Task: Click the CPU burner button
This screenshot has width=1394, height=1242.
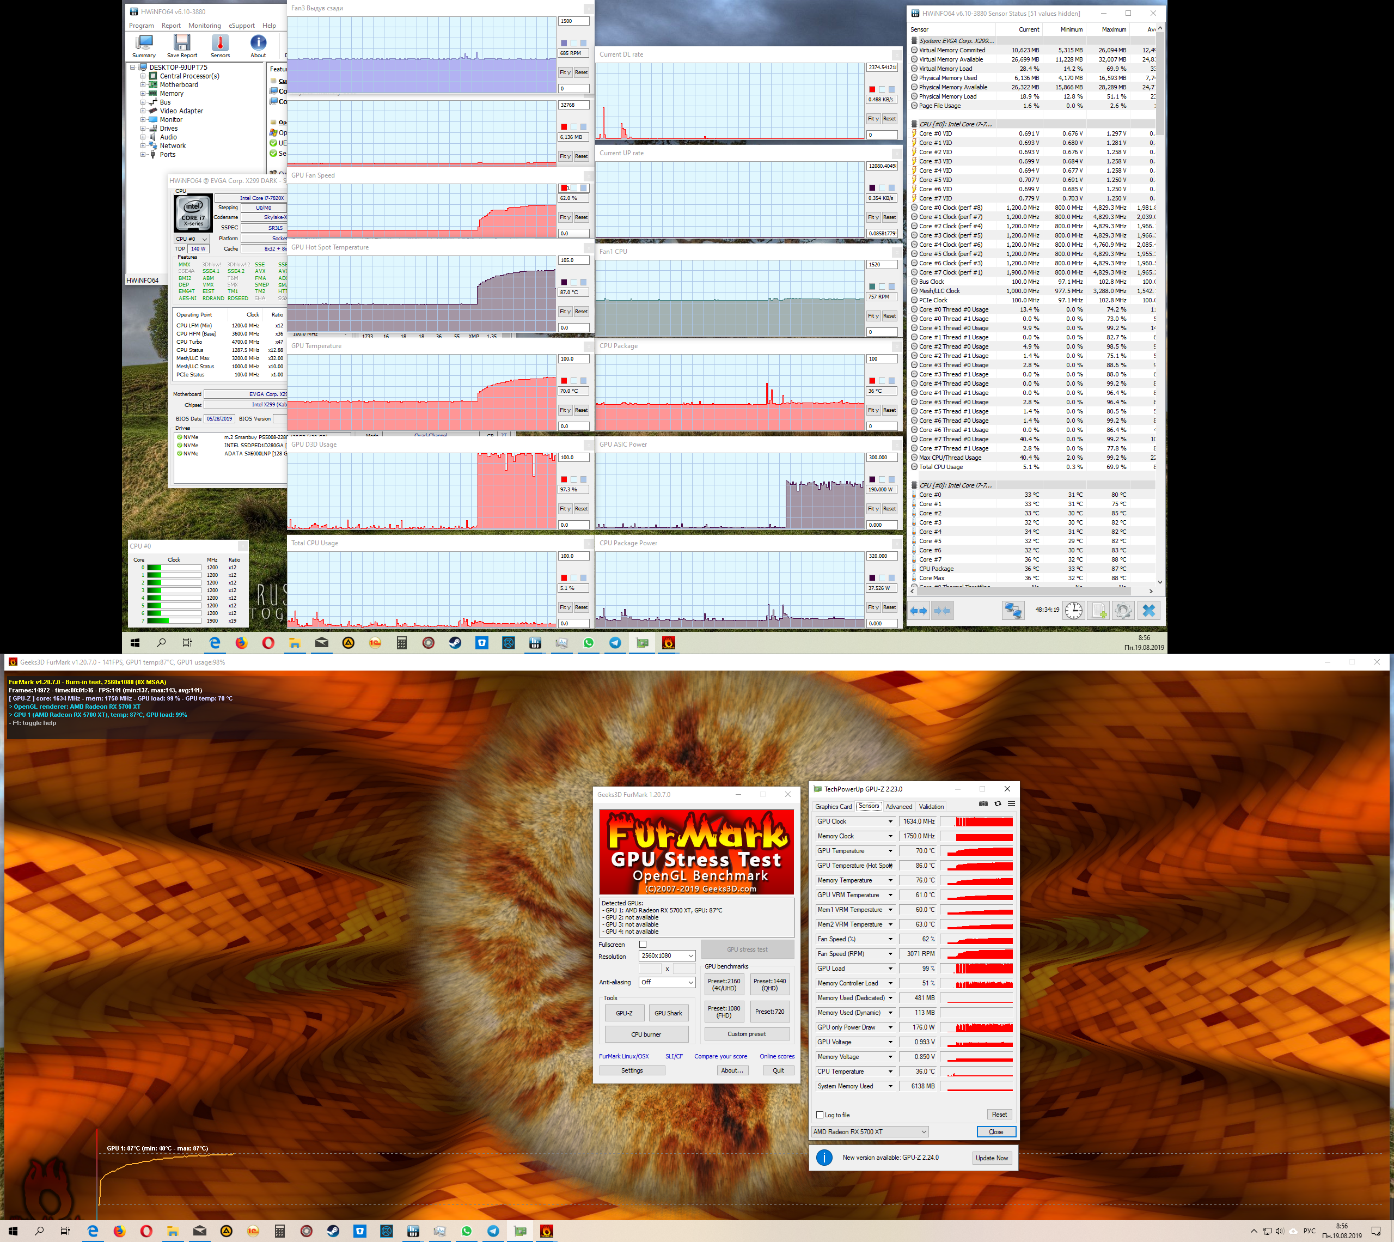Action: click(x=645, y=1034)
